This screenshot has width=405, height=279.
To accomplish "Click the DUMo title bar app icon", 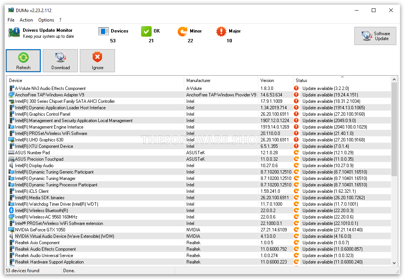I will [11, 10].
